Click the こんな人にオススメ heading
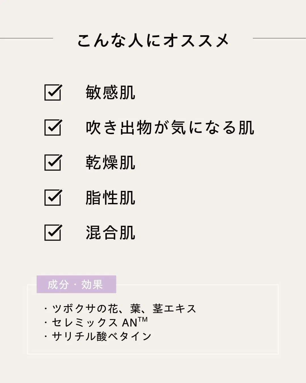The height and width of the screenshot is (383, 306). click(153, 40)
